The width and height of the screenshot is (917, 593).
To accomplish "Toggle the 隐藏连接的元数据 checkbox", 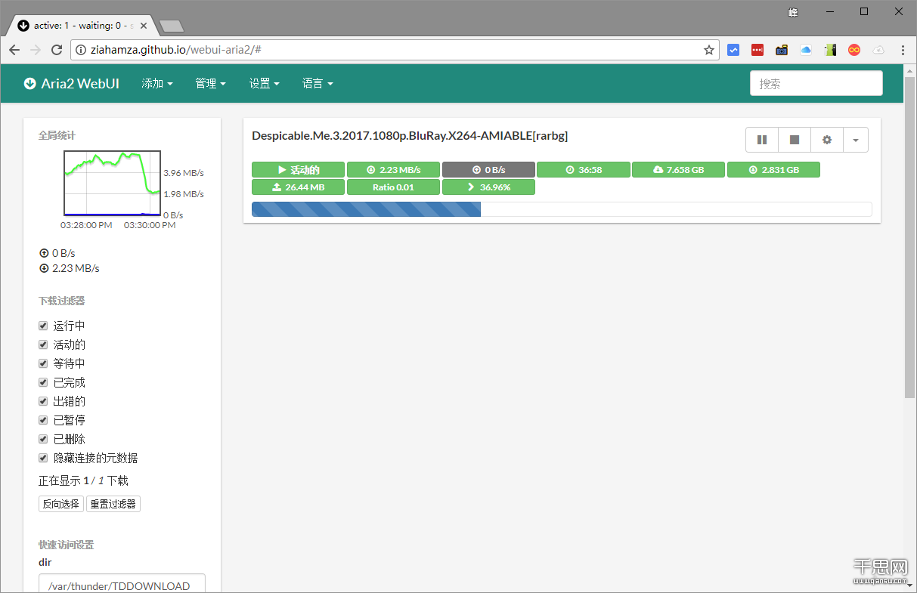I will point(43,458).
